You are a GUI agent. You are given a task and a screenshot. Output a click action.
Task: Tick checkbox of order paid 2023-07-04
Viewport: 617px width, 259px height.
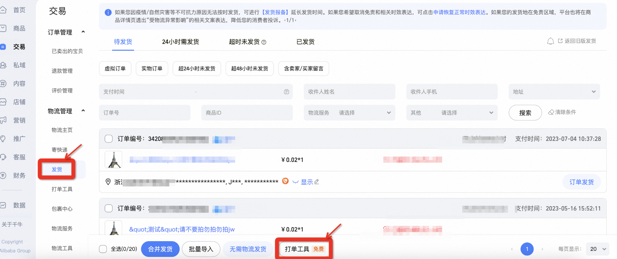(x=109, y=139)
